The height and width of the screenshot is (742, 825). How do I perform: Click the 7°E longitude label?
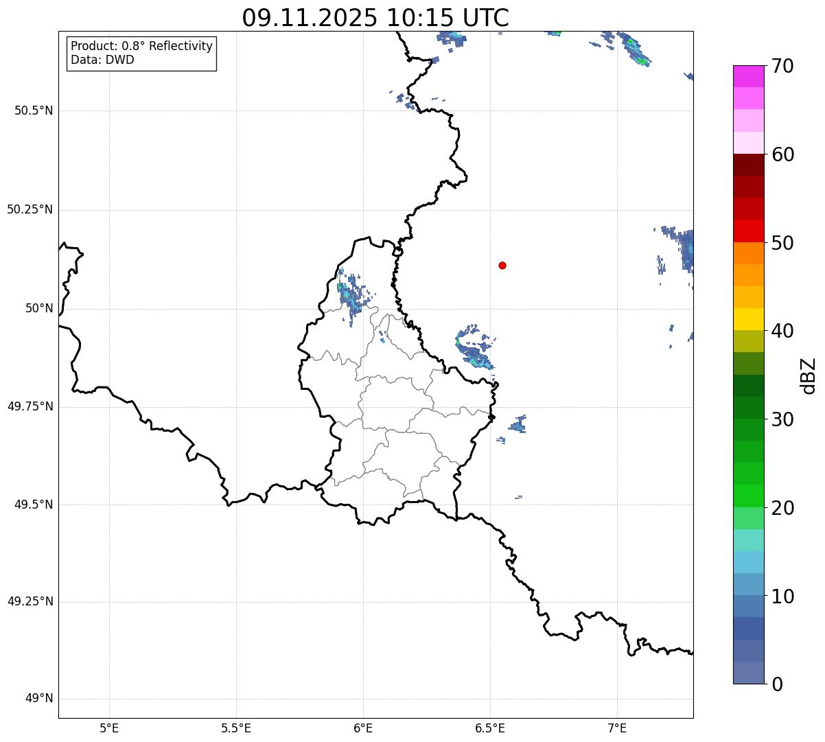(617, 728)
